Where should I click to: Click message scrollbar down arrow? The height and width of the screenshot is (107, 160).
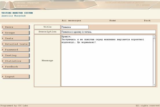click(154, 85)
